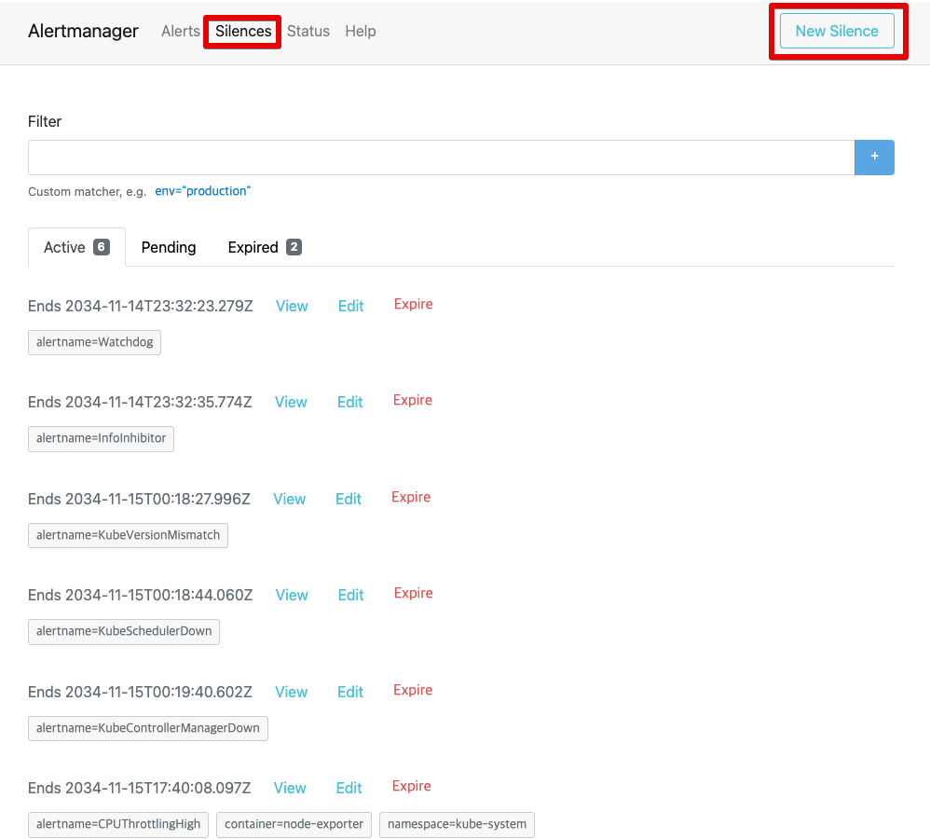This screenshot has width=930, height=839.
Task: Switch to the Active silences tab
Action: (76, 247)
